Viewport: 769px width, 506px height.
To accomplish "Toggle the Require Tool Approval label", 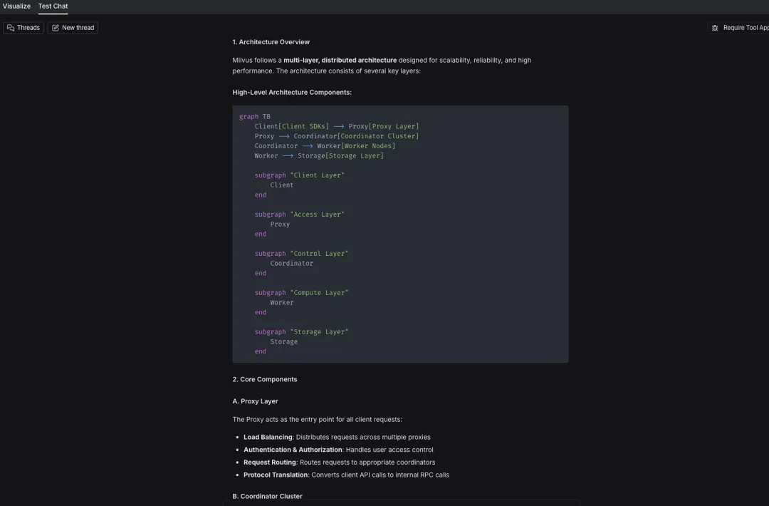I will click(x=746, y=28).
